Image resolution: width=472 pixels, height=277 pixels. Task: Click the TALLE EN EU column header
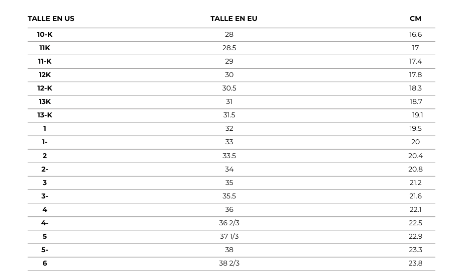pyautogui.click(x=234, y=18)
